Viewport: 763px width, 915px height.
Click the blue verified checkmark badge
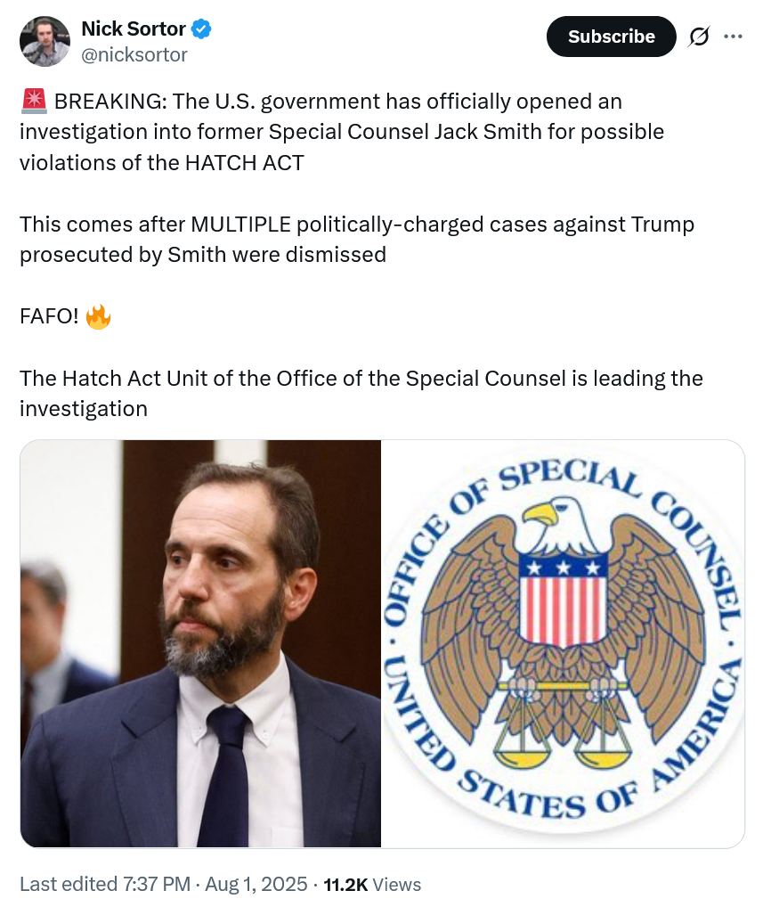(x=201, y=29)
